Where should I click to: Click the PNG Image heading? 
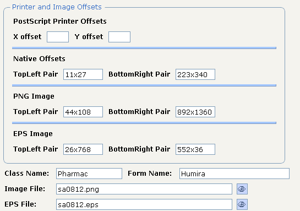click(x=34, y=96)
